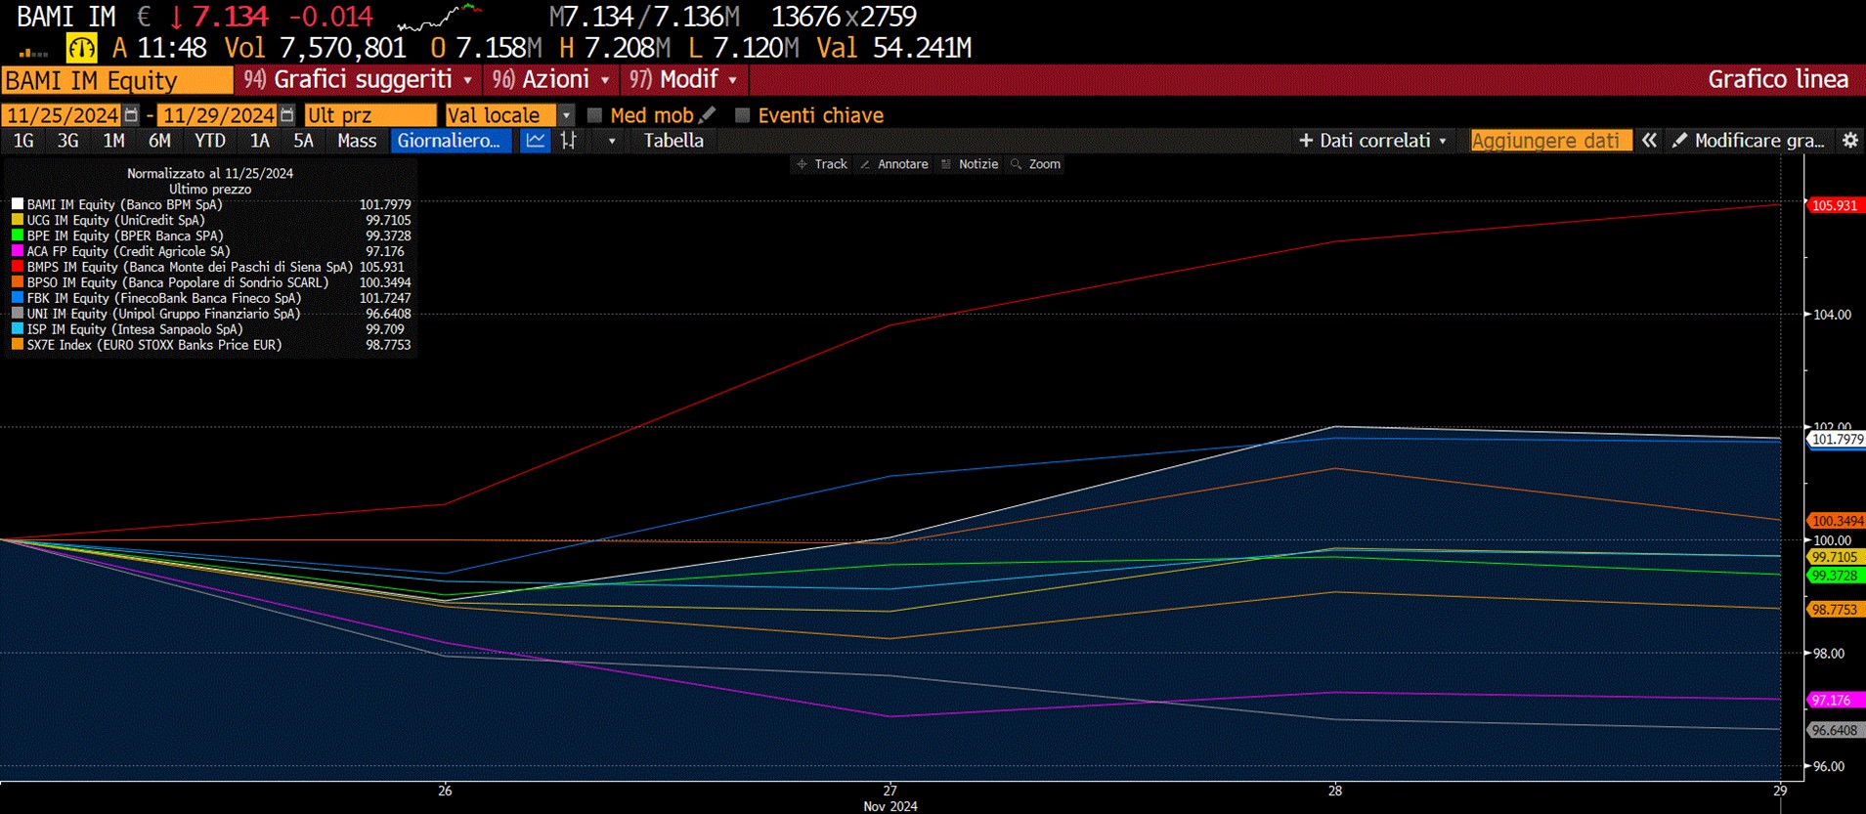Open the start date calendar picker
This screenshot has height=814, width=1866.
tap(132, 115)
